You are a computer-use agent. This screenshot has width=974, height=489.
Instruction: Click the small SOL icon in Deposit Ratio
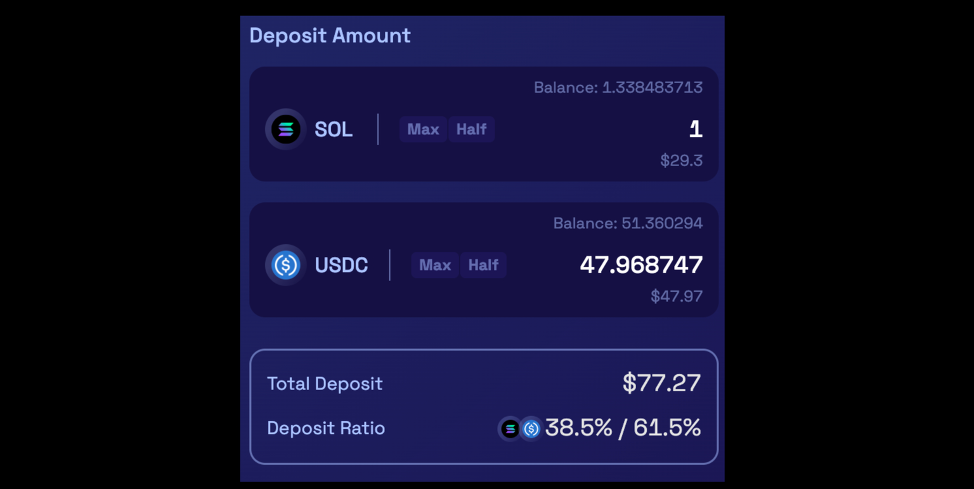510,429
